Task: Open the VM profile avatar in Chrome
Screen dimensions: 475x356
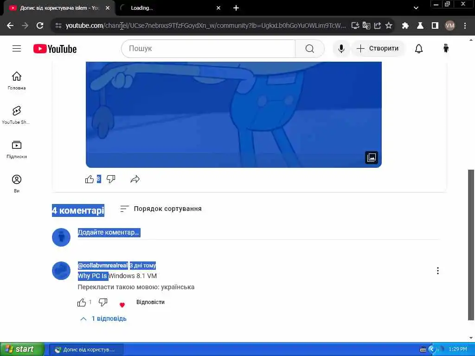Action: (450, 26)
